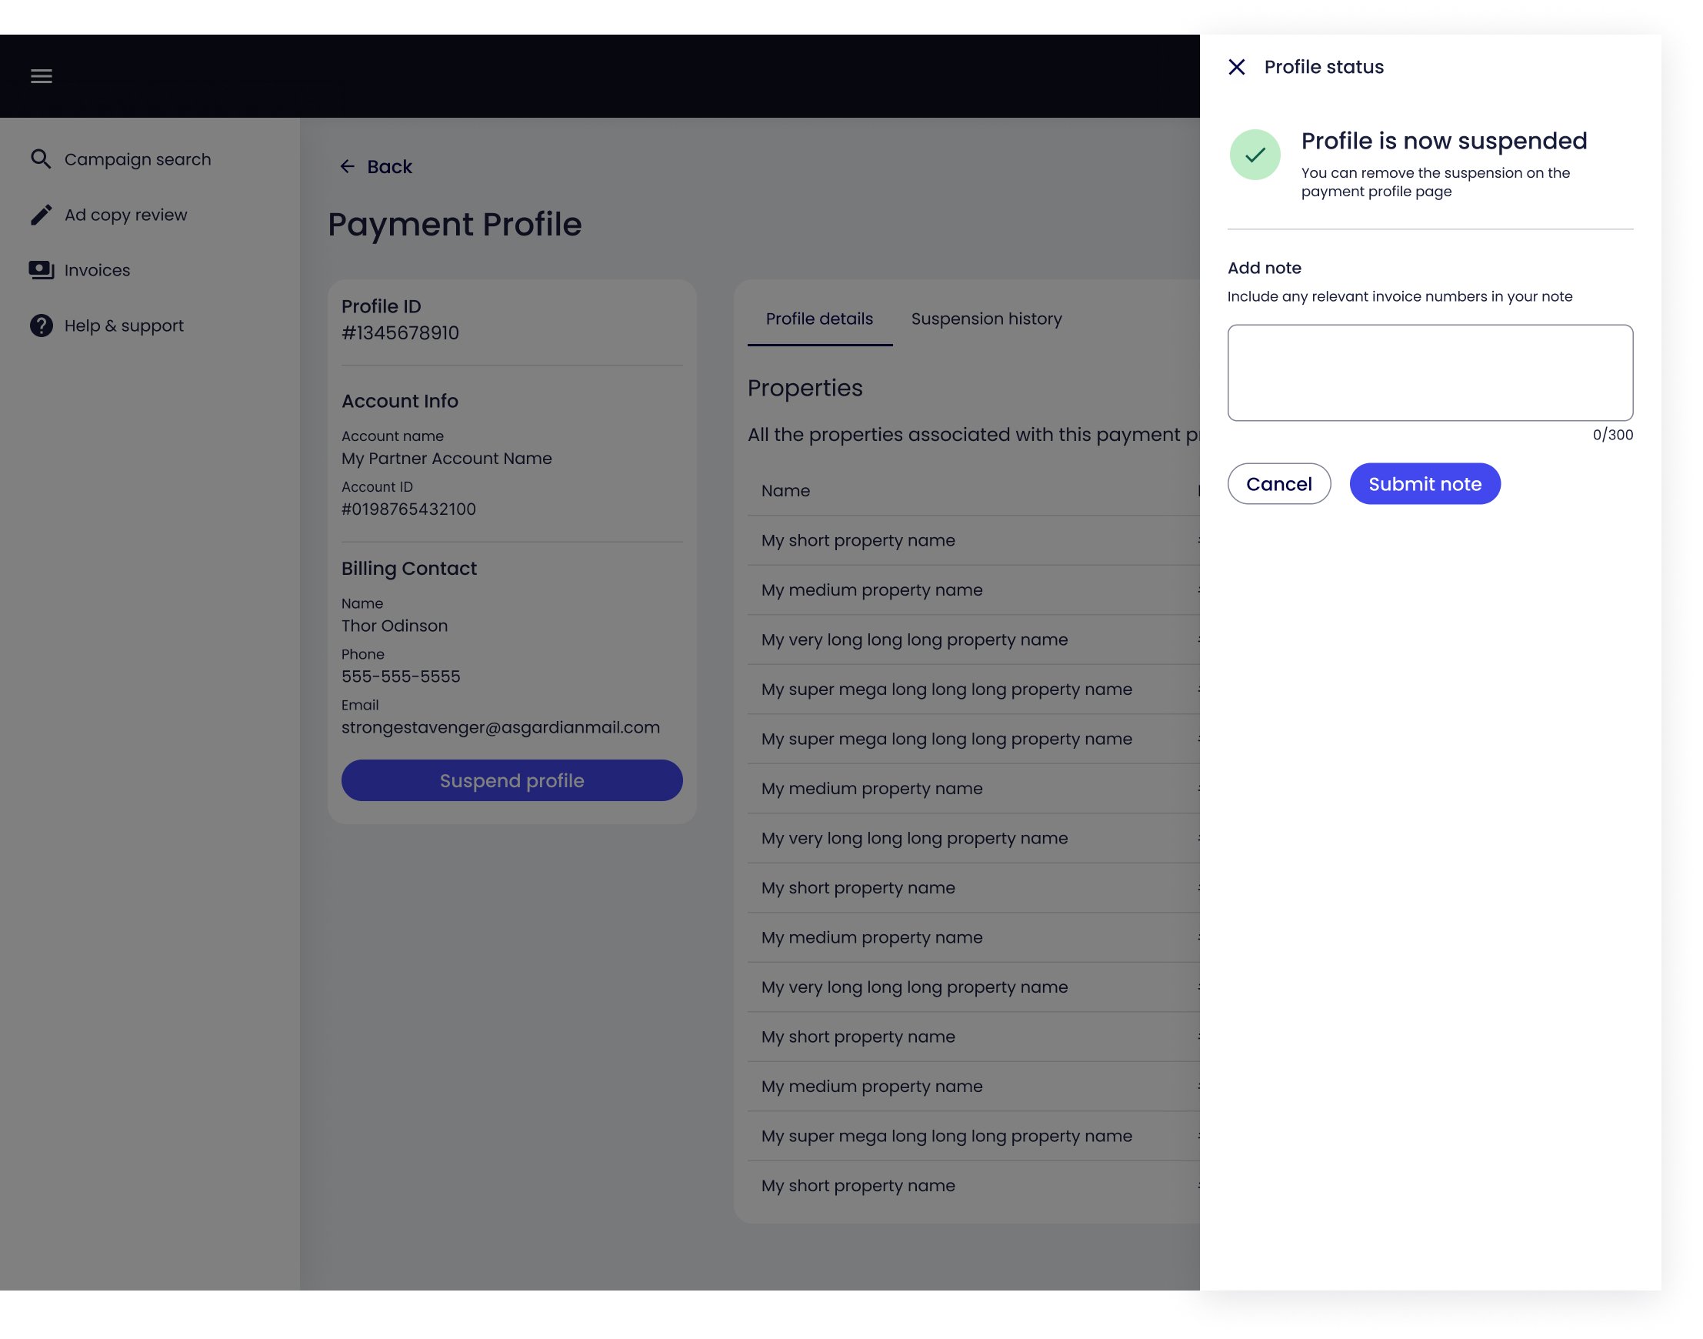Image resolution: width=1703 pixels, height=1339 pixels.
Task: Focus the Add note text area
Action: [x=1429, y=372]
